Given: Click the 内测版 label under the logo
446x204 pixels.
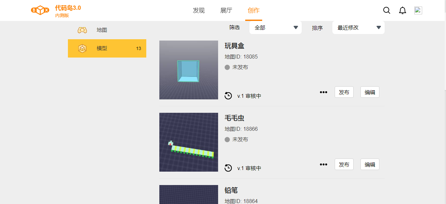Looking at the screenshot, I should [x=62, y=15].
